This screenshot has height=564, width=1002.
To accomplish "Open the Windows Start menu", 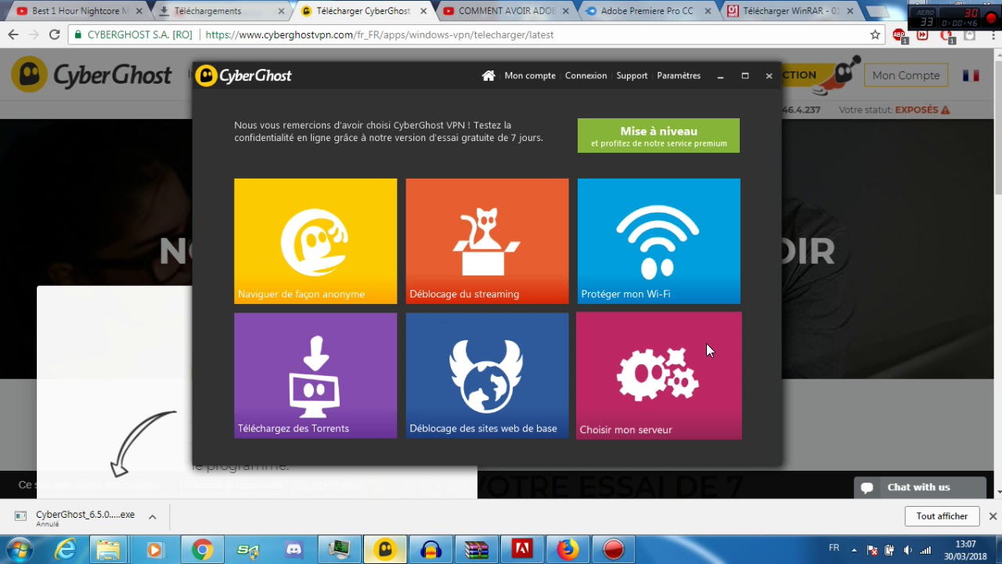I will coord(21,550).
